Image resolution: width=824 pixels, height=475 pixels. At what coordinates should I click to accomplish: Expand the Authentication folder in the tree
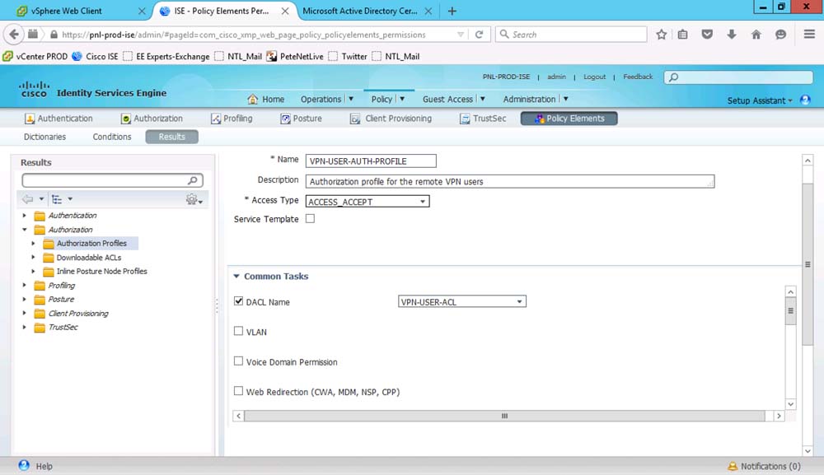pos(24,216)
